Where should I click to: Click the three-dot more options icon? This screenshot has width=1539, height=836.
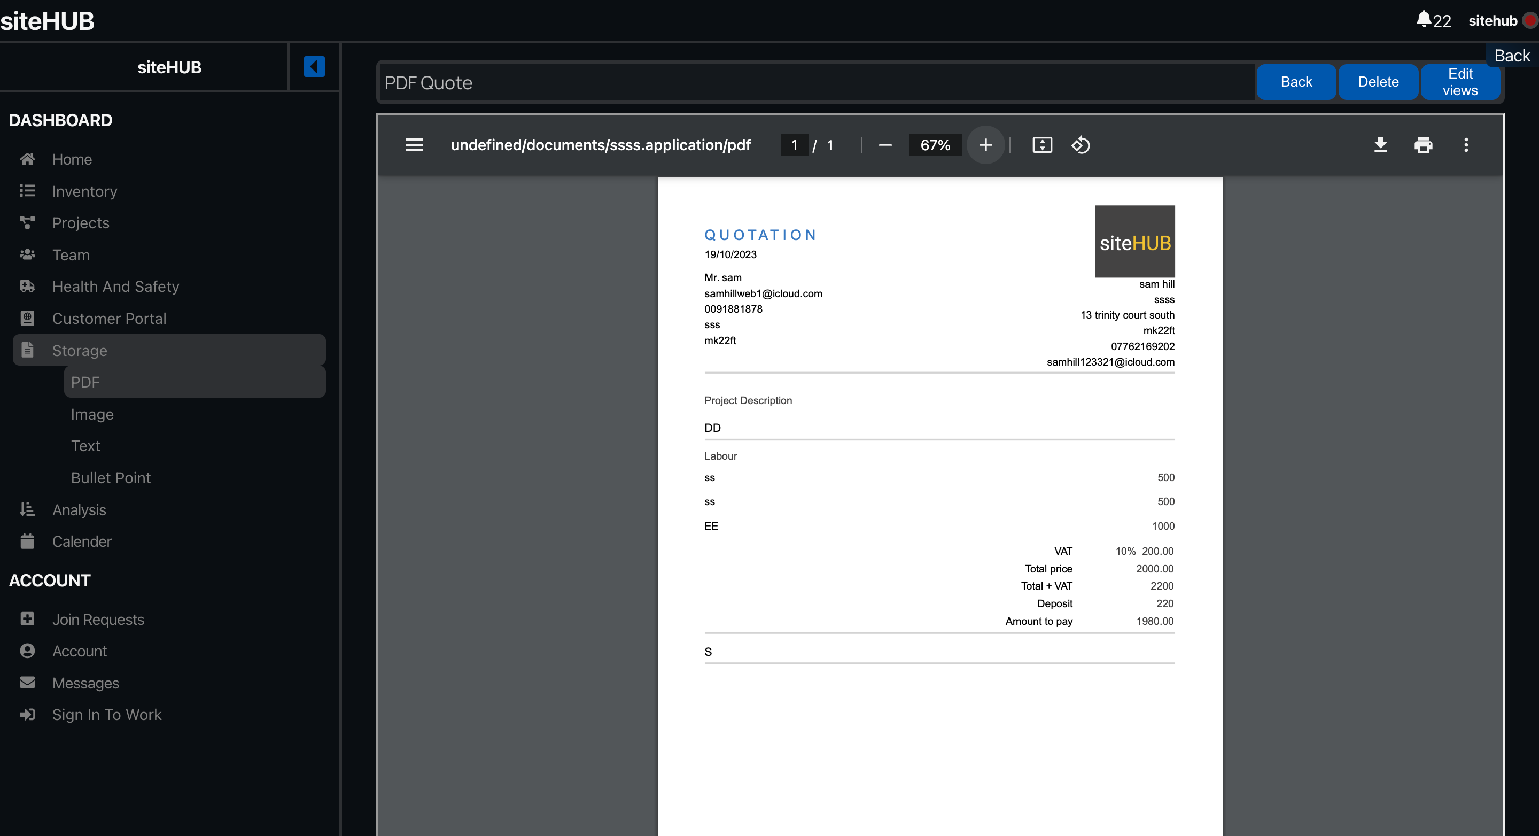[1464, 144]
